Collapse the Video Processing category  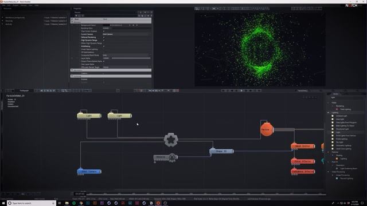[328, 172]
